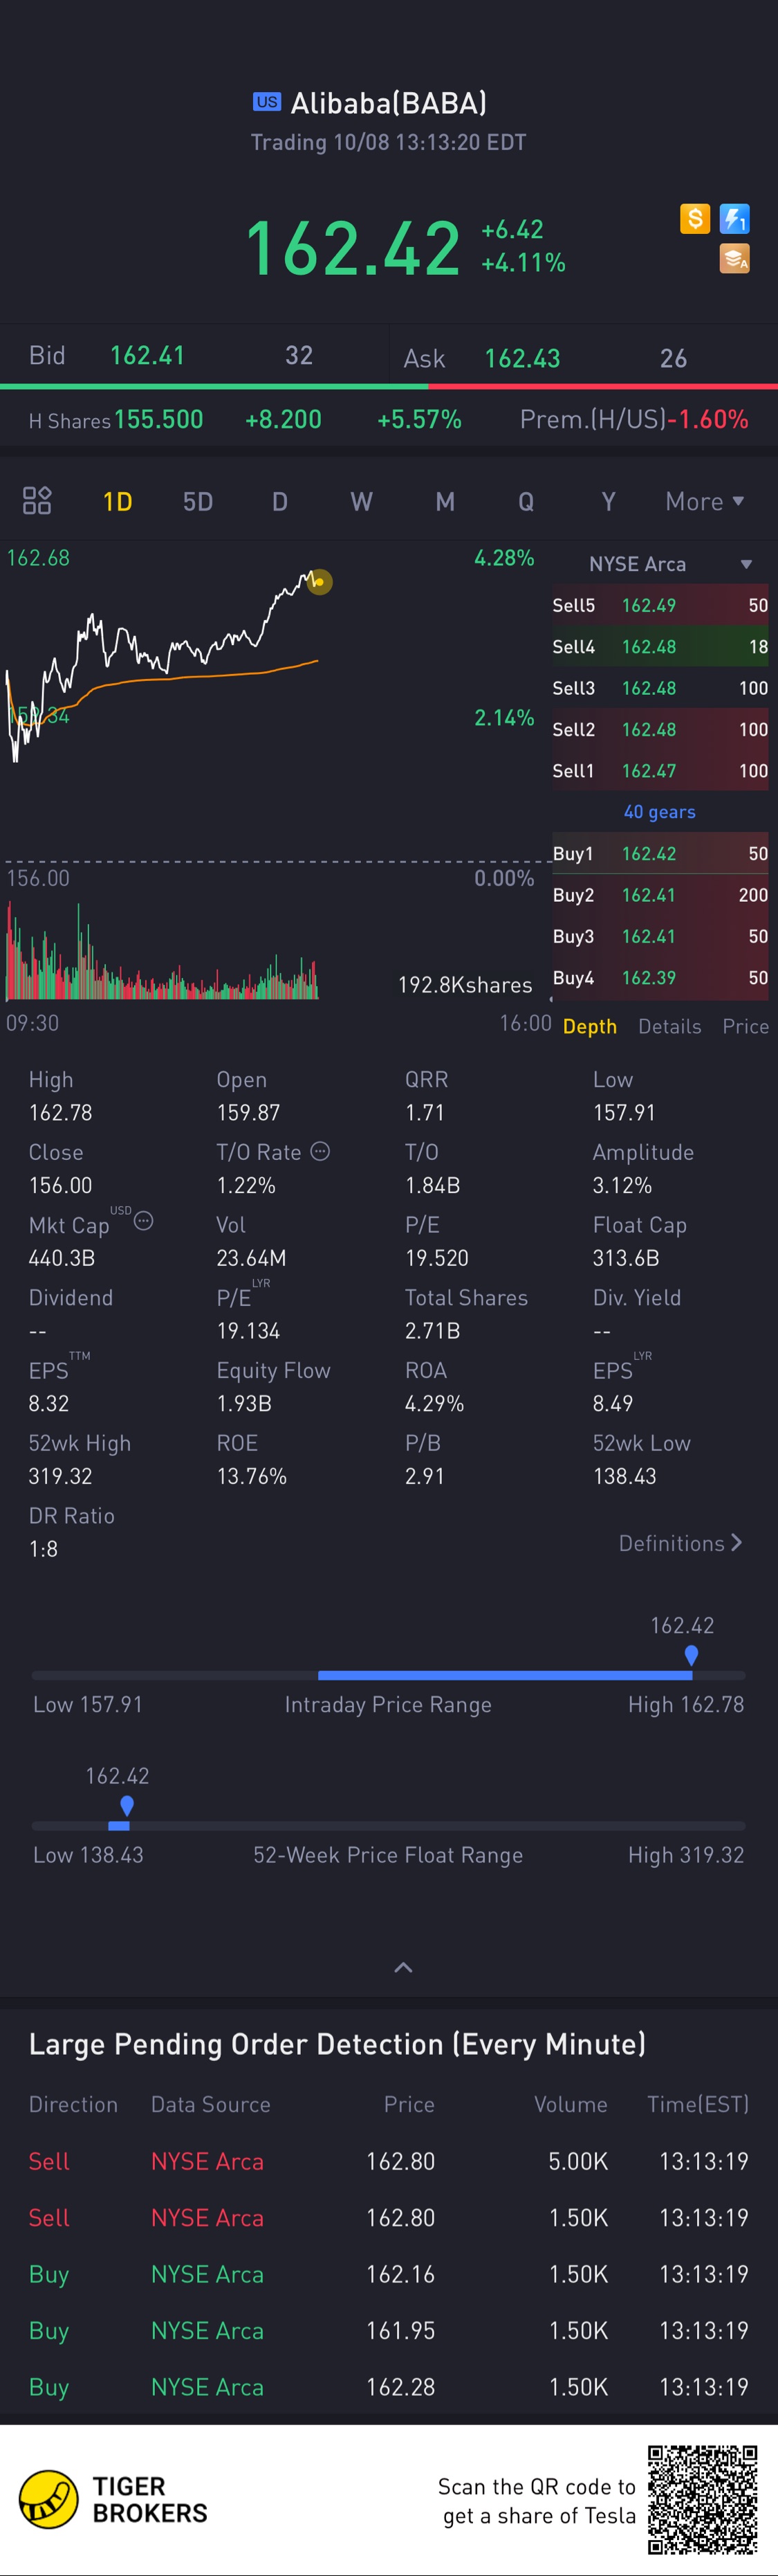
Task: Open the T/O Rate info icon
Action: 319,1151
